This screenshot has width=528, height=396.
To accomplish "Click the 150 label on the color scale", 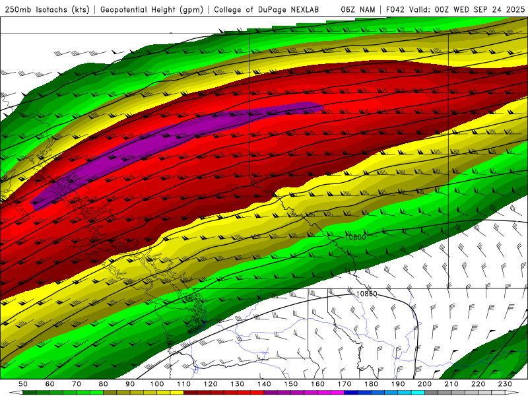I will 291,384.
